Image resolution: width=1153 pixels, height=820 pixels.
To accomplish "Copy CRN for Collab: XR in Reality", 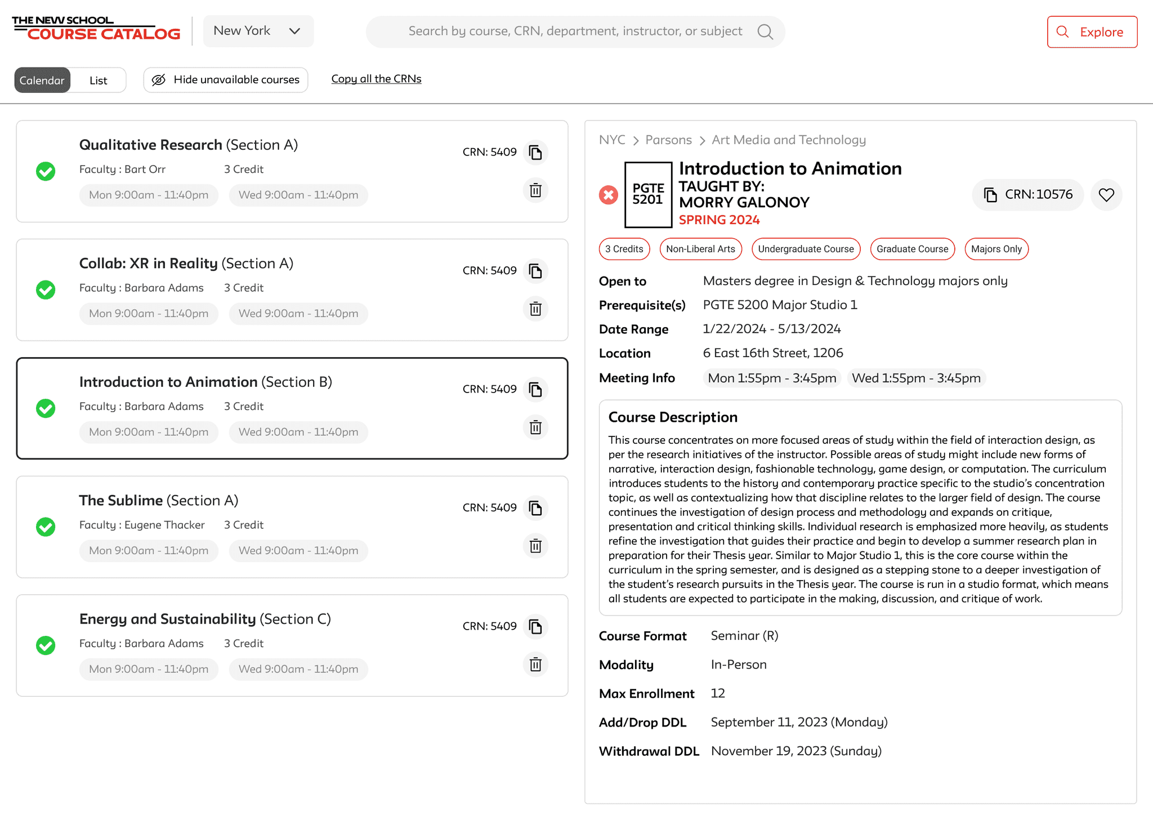I will [x=535, y=271].
